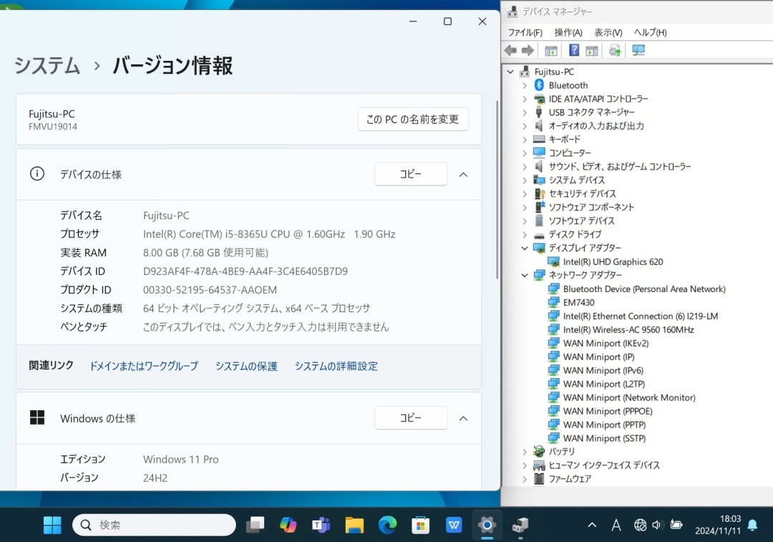Image resolution: width=773 pixels, height=542 pixels.
Task: Expand セキュリティ デバイス category
Action: [525, 194]
